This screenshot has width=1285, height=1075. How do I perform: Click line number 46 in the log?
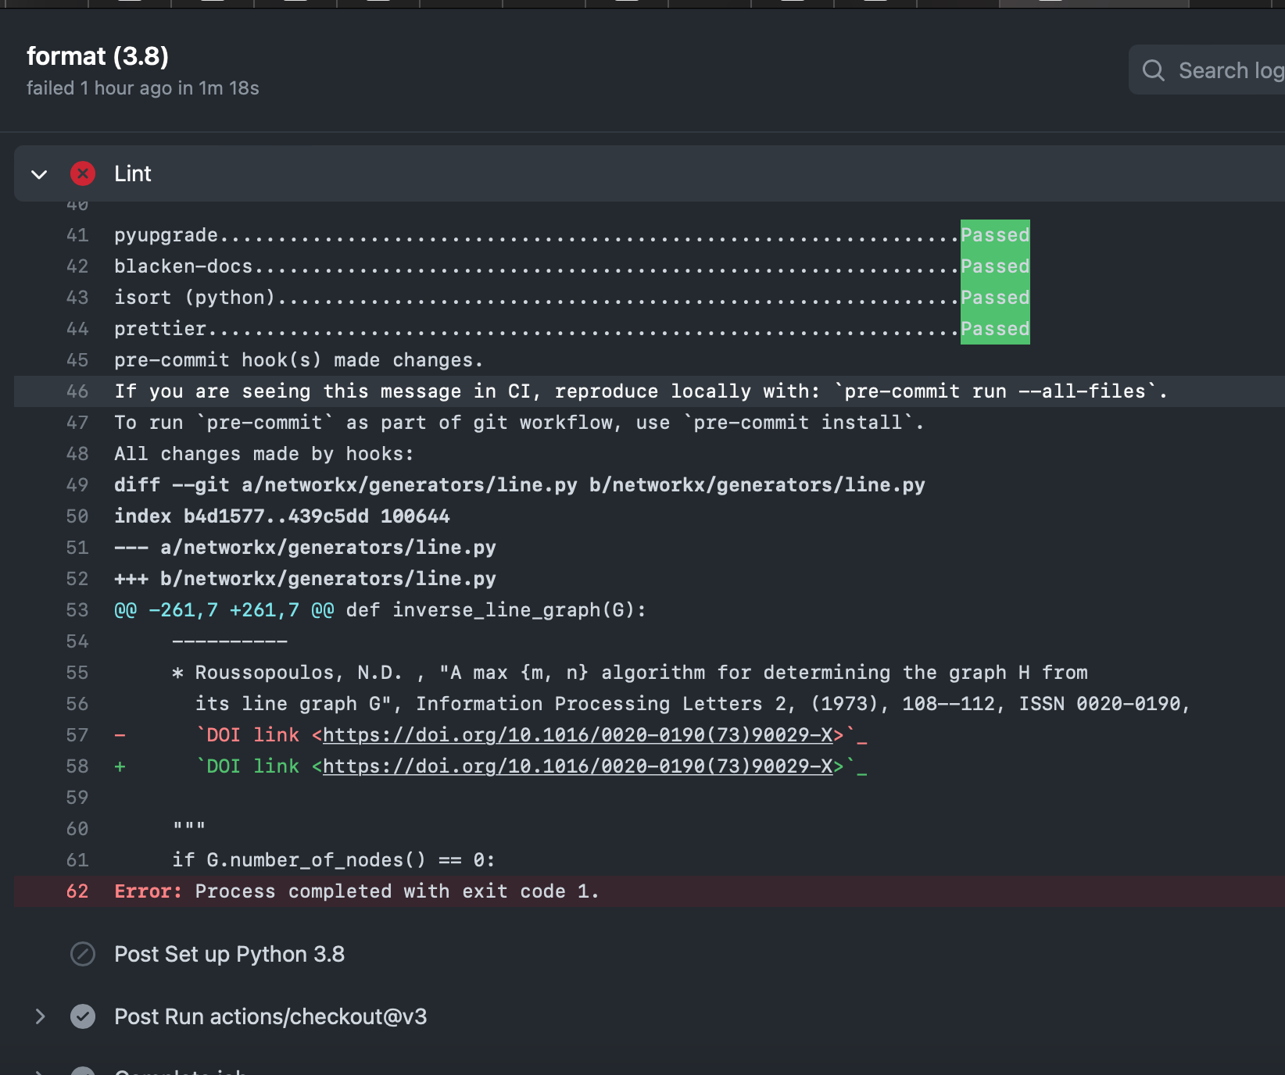tap(77, 391)
